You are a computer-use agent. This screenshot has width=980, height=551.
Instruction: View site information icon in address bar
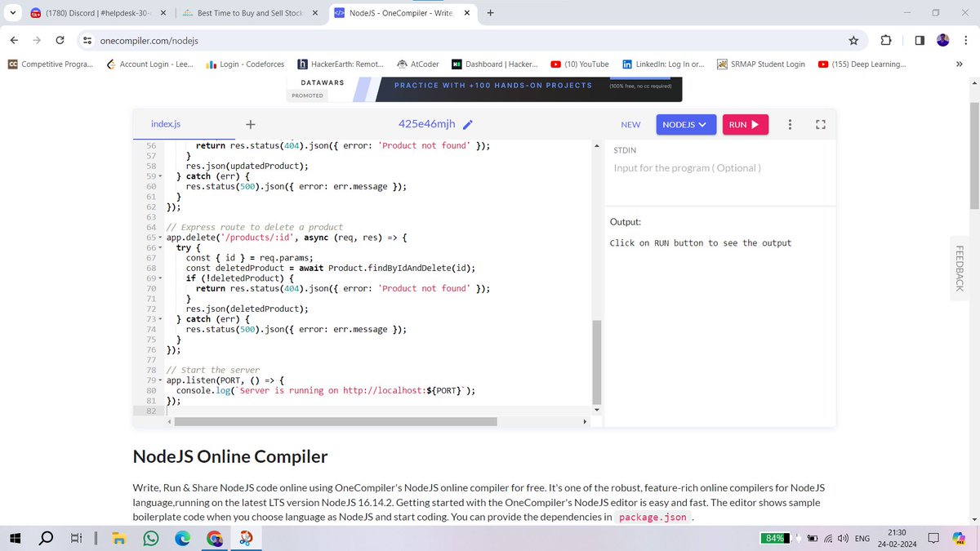[87, 40]
